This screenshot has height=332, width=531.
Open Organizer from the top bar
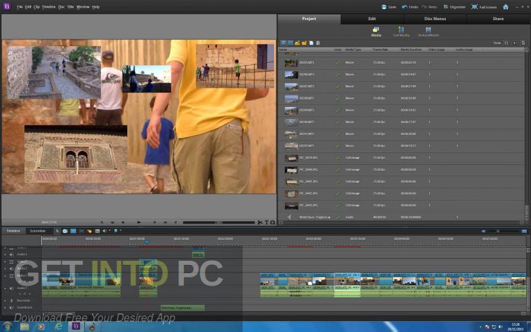[456, 7]
